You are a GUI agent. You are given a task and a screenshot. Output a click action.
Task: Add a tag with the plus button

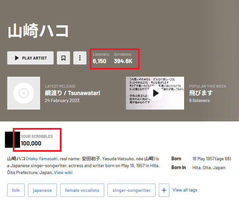(x=164, y=190)
